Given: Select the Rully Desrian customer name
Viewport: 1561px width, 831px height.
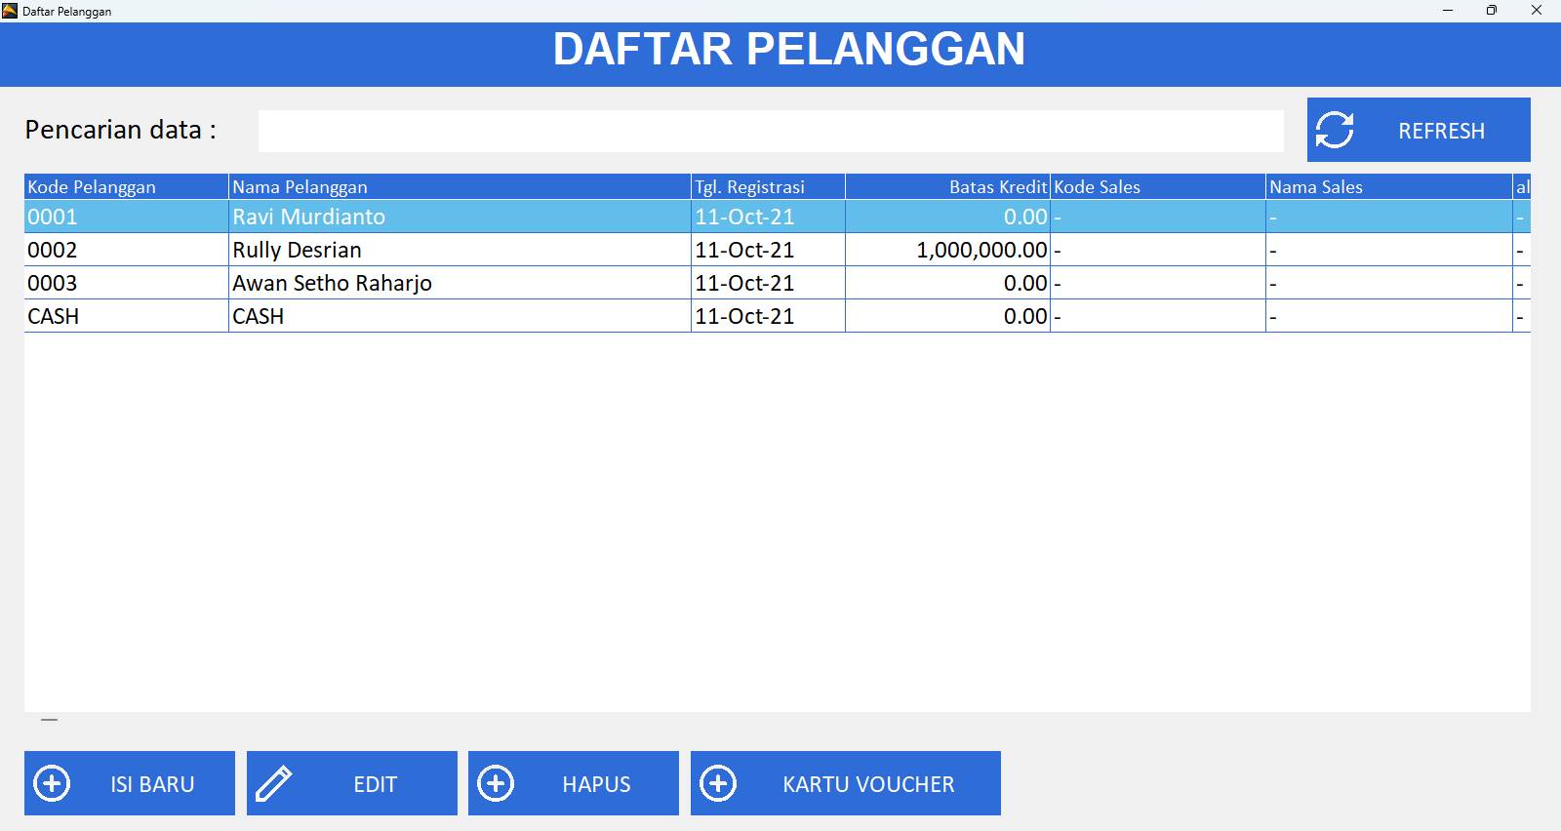Looking at the screenshot, I should tap(297, 250).
